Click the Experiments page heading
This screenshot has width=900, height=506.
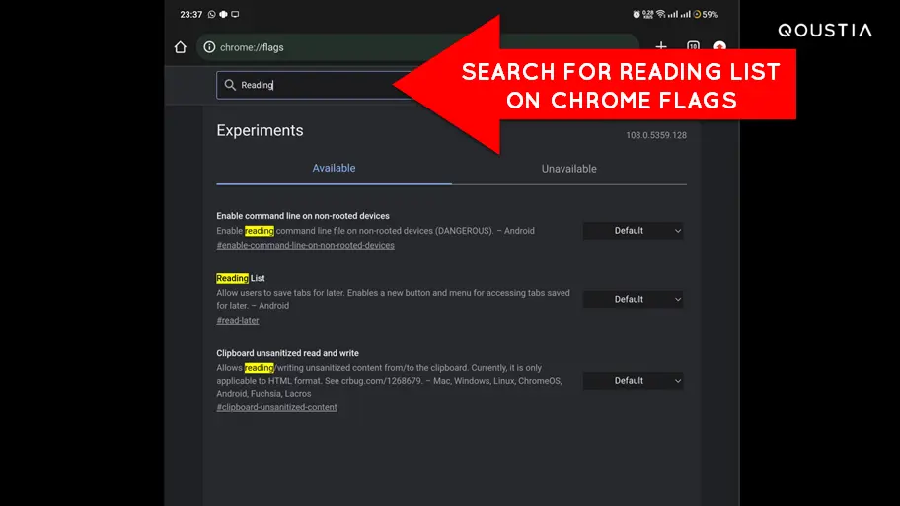[x=260, y=131]
